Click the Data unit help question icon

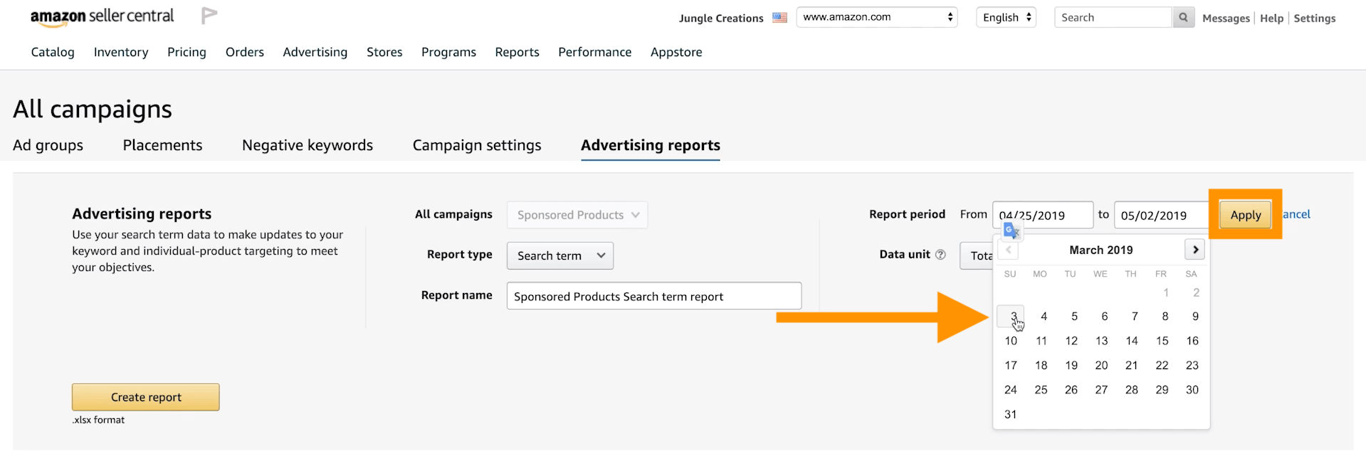(x=940, y=255)
